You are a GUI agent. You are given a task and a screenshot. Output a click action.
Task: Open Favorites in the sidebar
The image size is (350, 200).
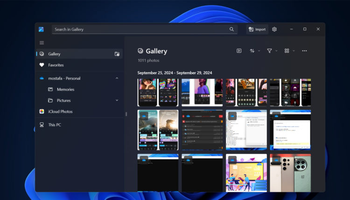tap(79, 65)
